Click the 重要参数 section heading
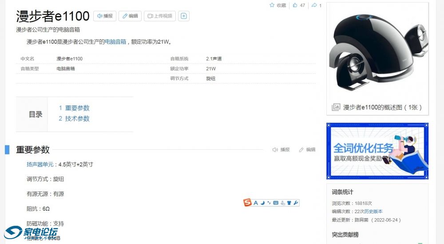The width and height of the screenshot is (444, 244). [x=33, y=150]
